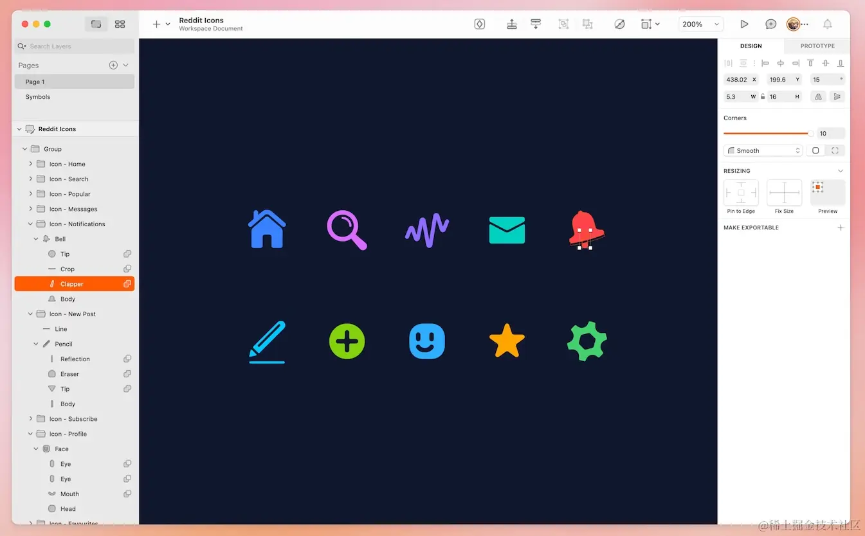This screenshot has height=536, width=865.
Task: Click the three-dots more button beside avatar
Action: click(x=805, y=24)
